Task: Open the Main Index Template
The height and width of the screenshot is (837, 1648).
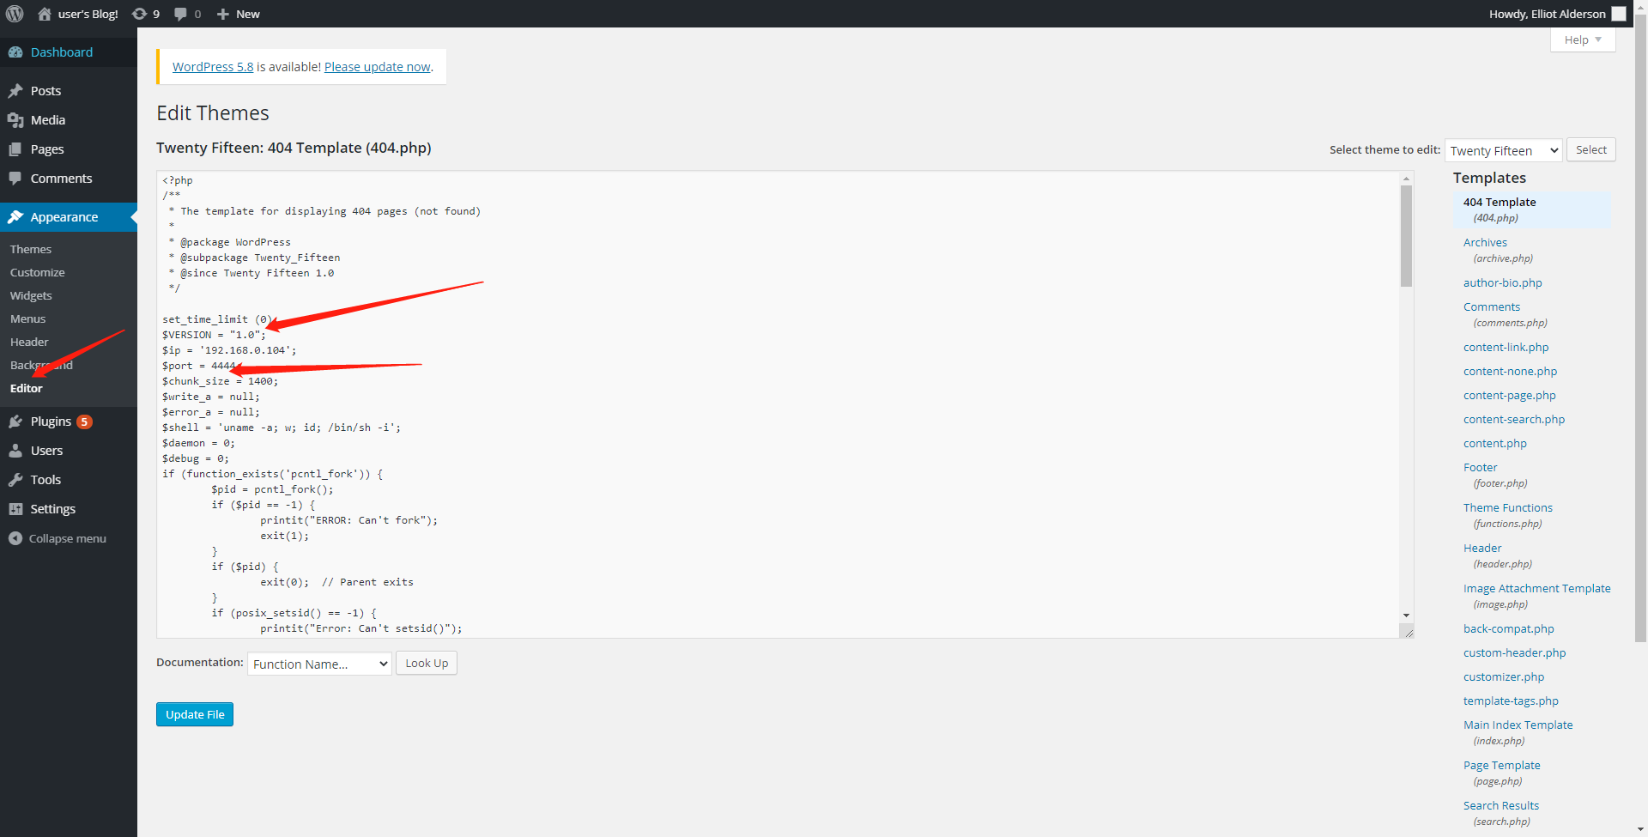Action: pos(1518,725)
